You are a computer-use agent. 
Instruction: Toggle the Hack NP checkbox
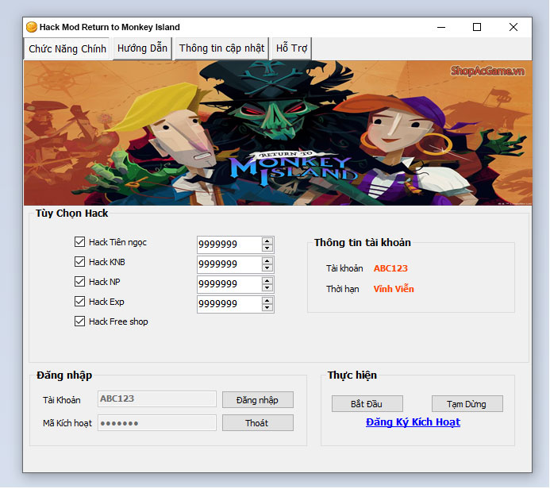tap(79, 281)
